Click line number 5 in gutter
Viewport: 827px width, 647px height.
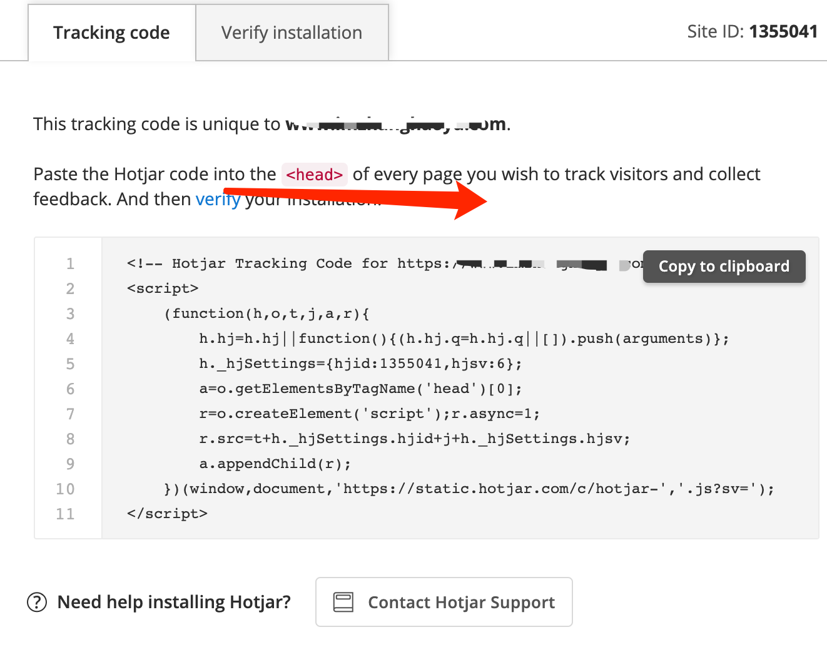pos(70,364)
